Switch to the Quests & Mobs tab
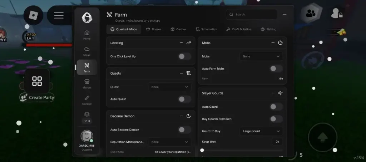 (124, 29)
